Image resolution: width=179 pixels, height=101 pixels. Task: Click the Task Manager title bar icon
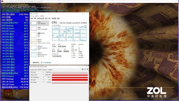coord(31,14)
